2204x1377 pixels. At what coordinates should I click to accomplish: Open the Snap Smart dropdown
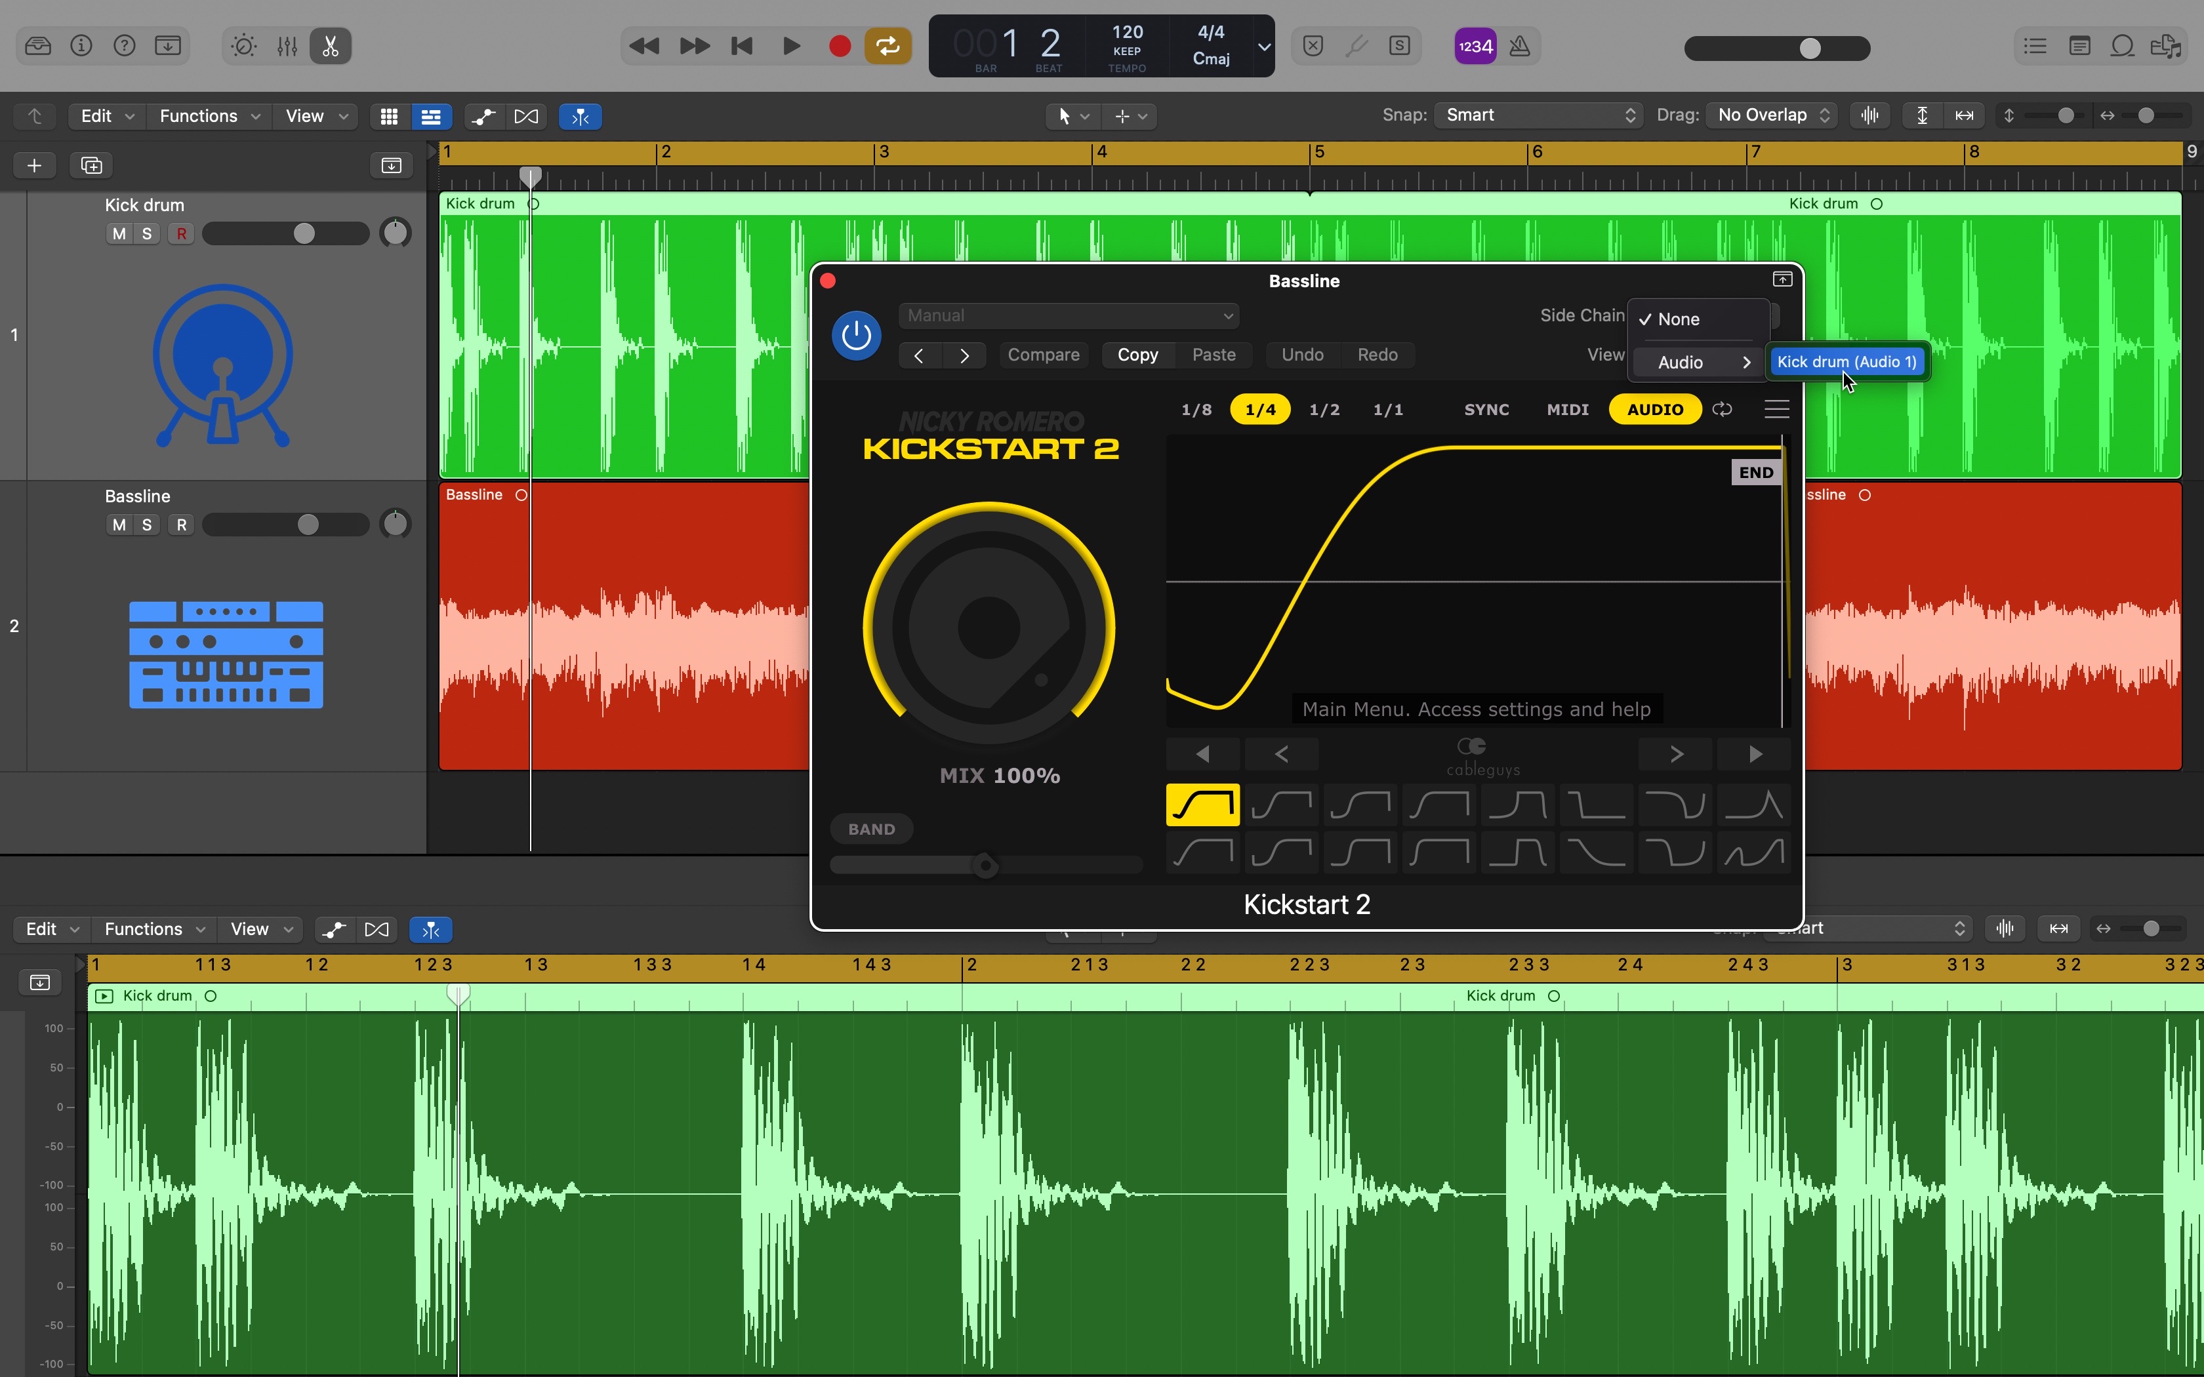pyautogui.click(x=1538, y=115)
